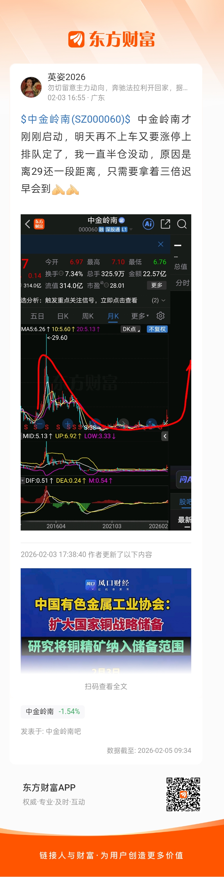
Task: Open chart settings gear icon
Action: tap(161, 316)
